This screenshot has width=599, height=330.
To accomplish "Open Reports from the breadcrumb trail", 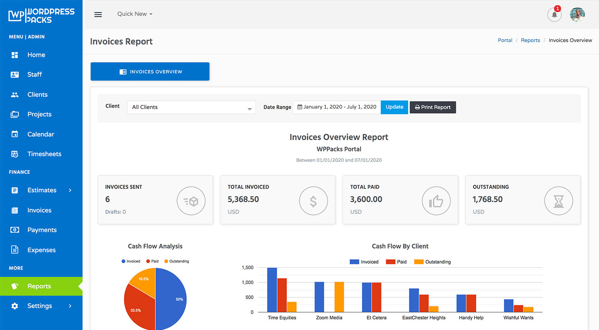I will 530,40.
